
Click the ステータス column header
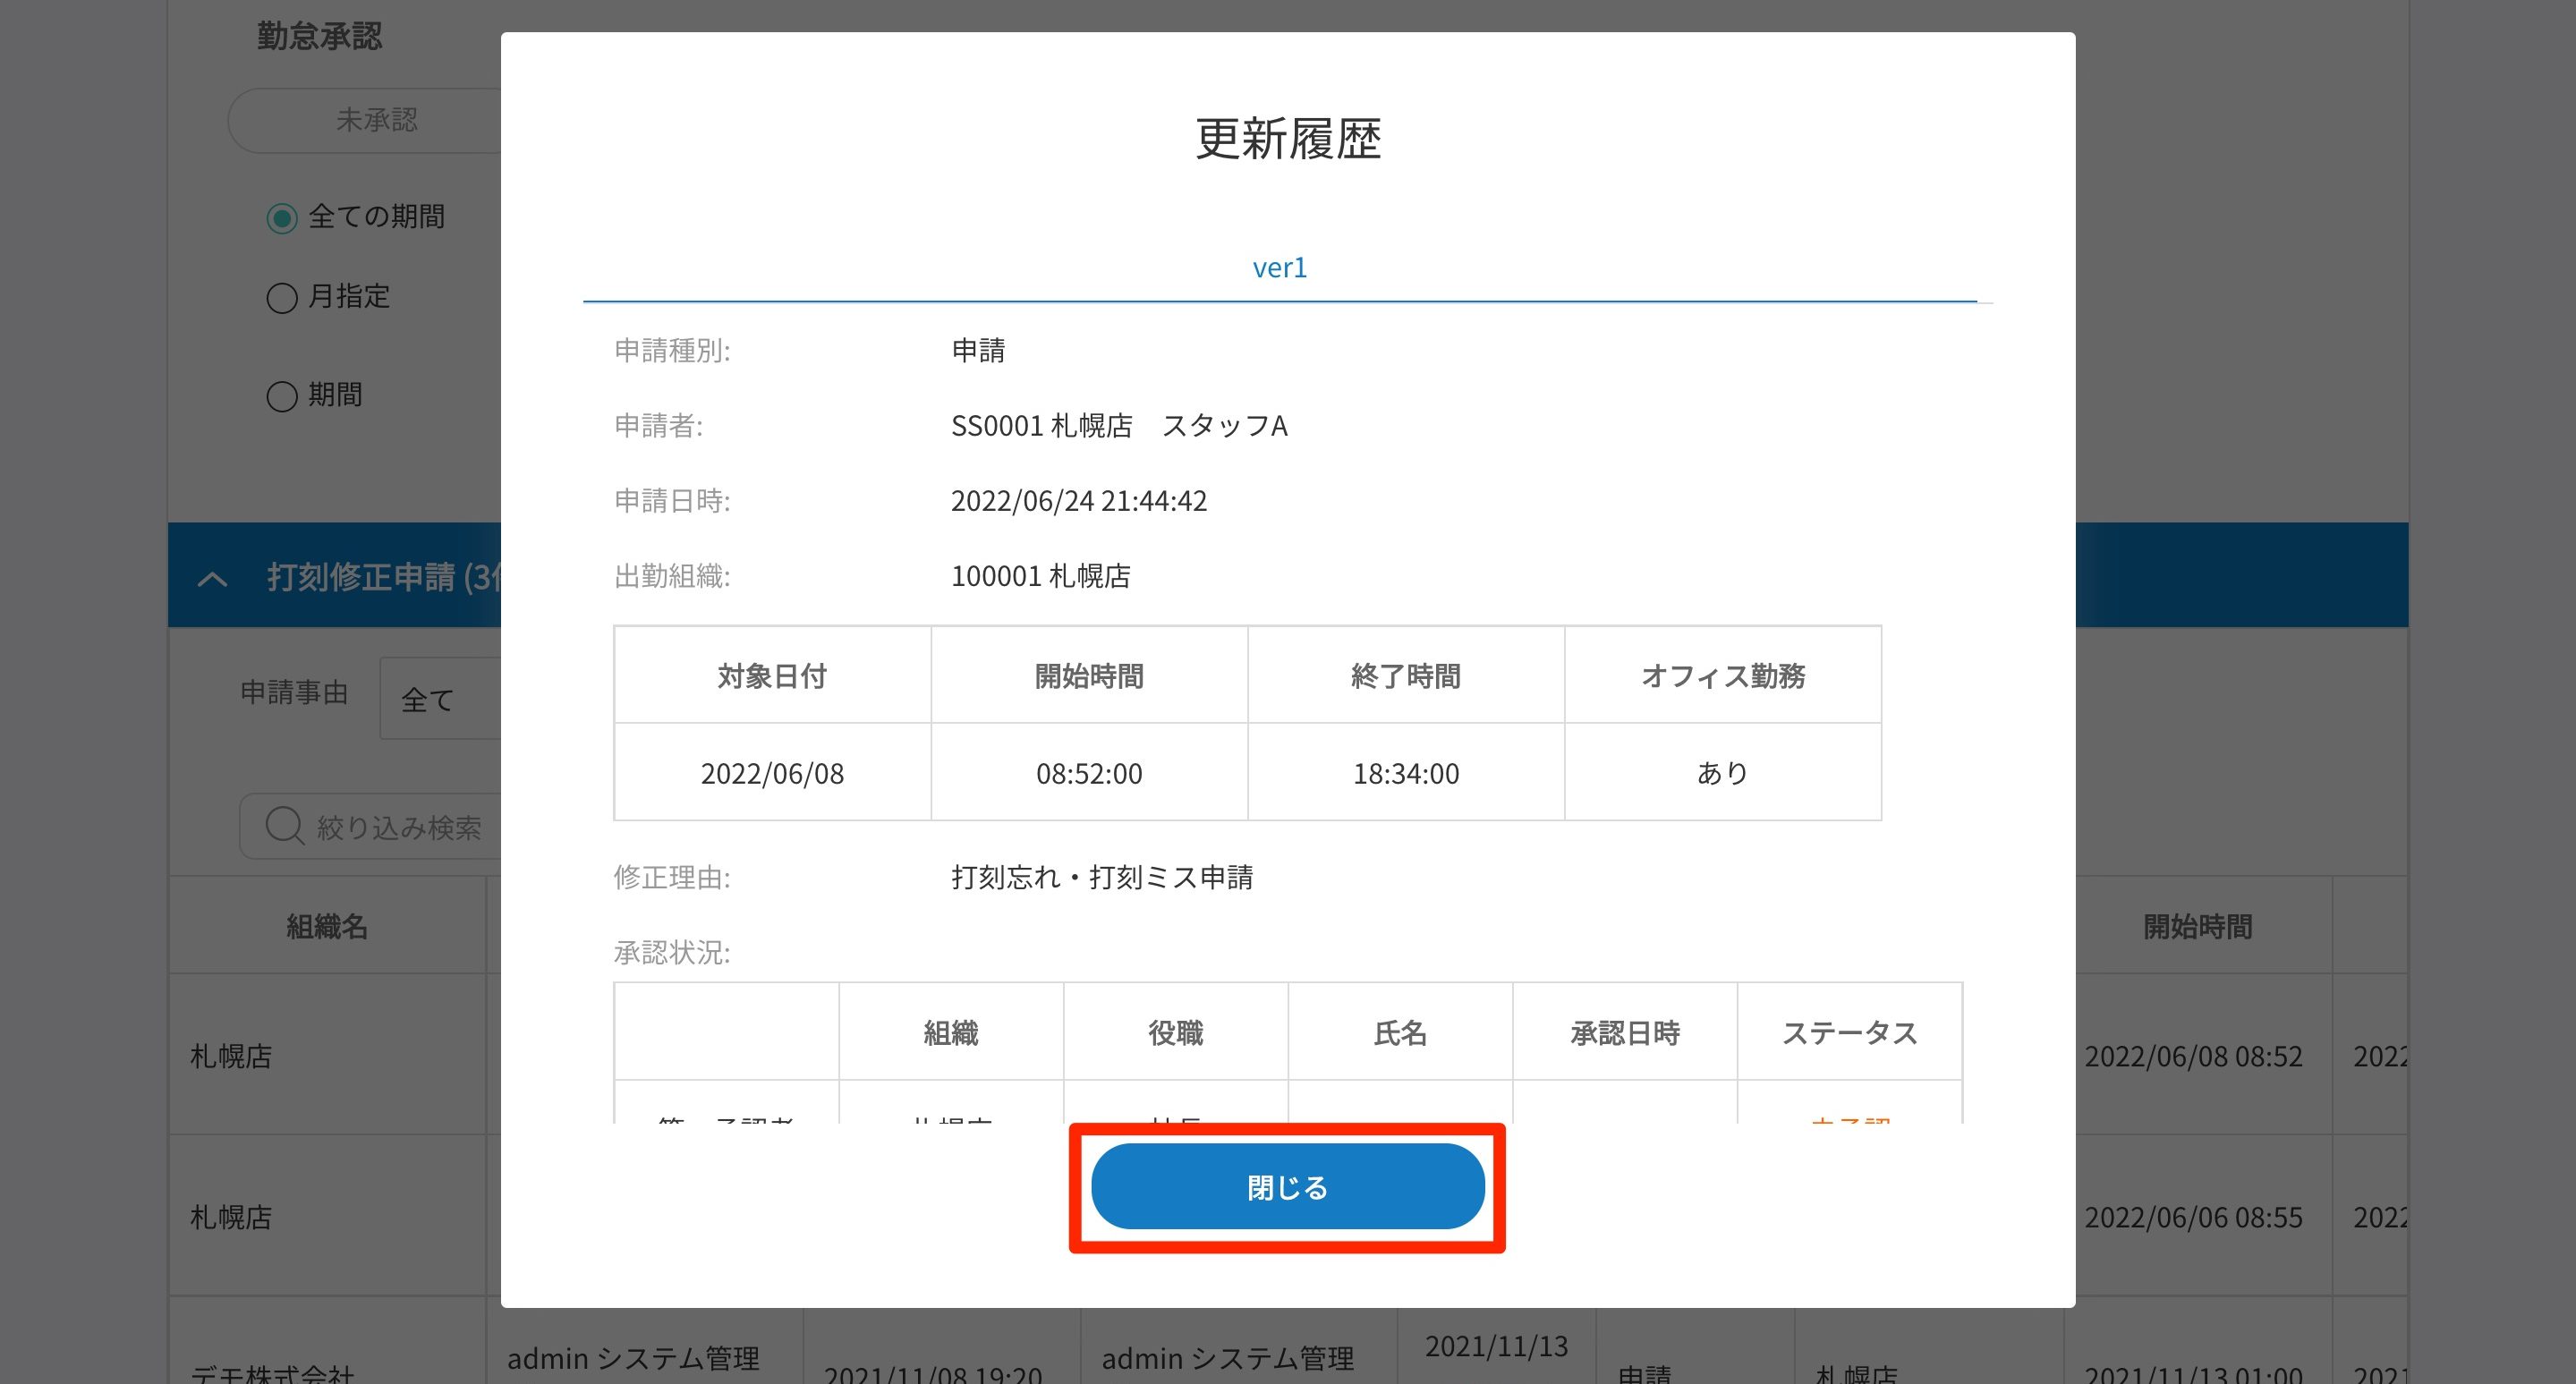[x=1849, y=1032]
